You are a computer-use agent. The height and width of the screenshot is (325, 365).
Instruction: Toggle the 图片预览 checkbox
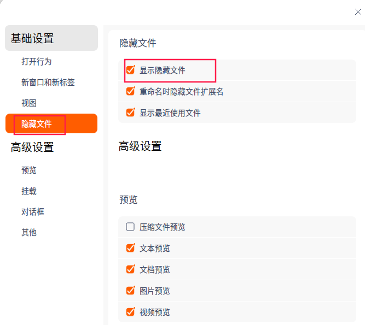(130, 291)
